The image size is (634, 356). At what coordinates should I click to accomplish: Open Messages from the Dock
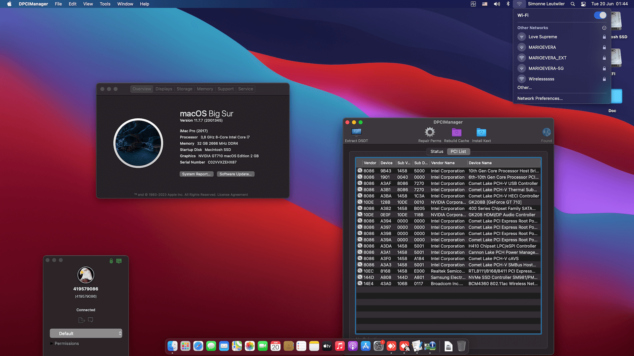point(211,346)
